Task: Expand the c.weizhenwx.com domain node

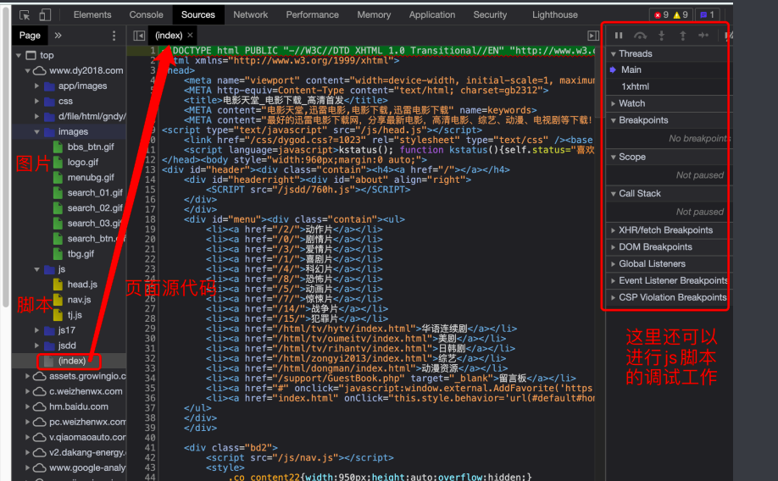Action: pos(28,392)
